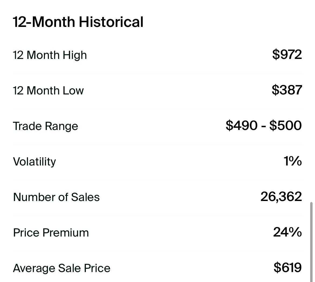Click the $619 average sale price

(288, 267)
